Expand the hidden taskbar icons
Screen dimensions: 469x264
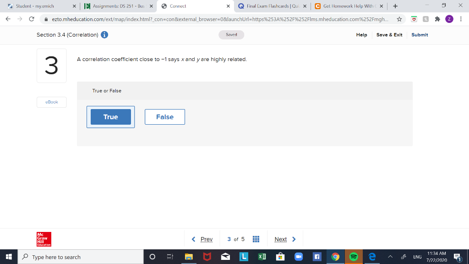click(x=389, y=257)
